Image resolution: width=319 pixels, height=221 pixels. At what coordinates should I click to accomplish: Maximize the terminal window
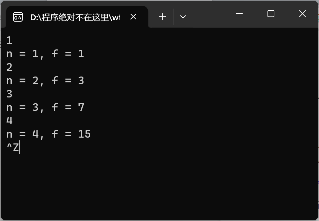coord(271,14)
